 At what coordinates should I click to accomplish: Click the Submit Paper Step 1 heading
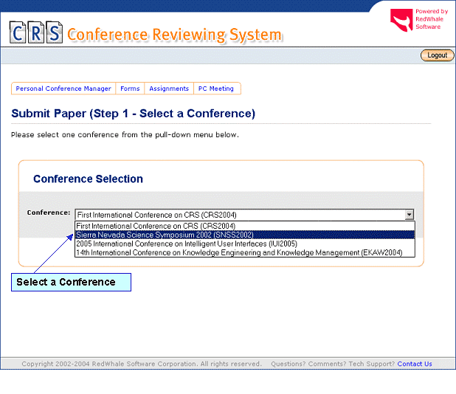[134, 114]
